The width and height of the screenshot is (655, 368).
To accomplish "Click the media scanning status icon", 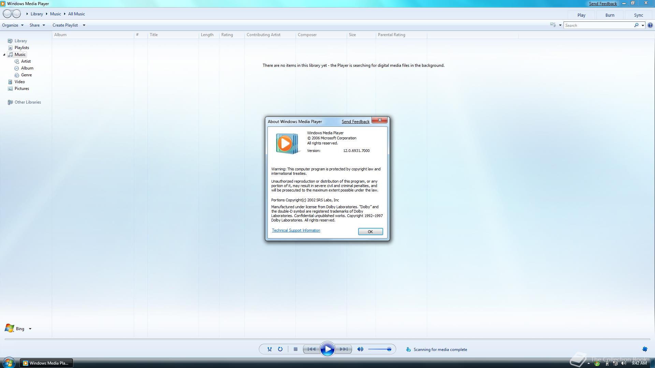I will click(x=408, y=350).
